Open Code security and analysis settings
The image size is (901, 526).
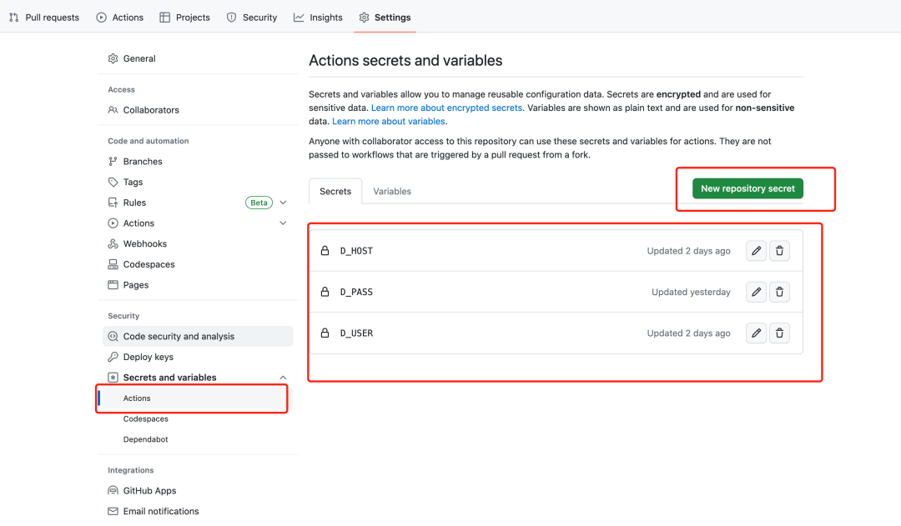[179, 337]
